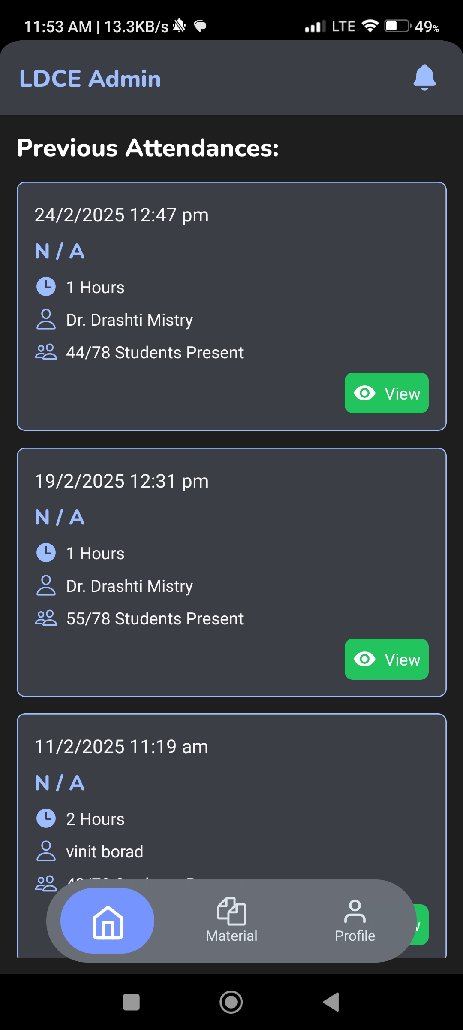View the 24/2/2025 attendance record

[387, 393]
